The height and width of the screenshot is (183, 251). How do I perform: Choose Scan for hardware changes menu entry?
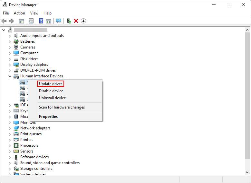62,107
